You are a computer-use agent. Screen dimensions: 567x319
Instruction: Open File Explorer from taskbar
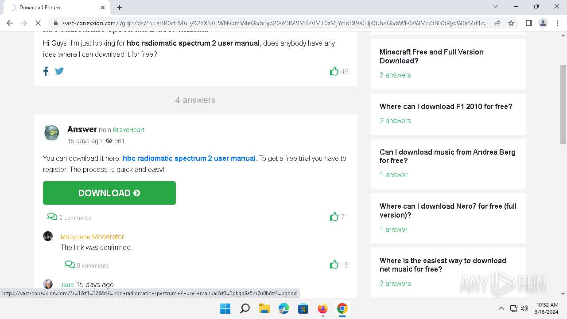(264, 308)
